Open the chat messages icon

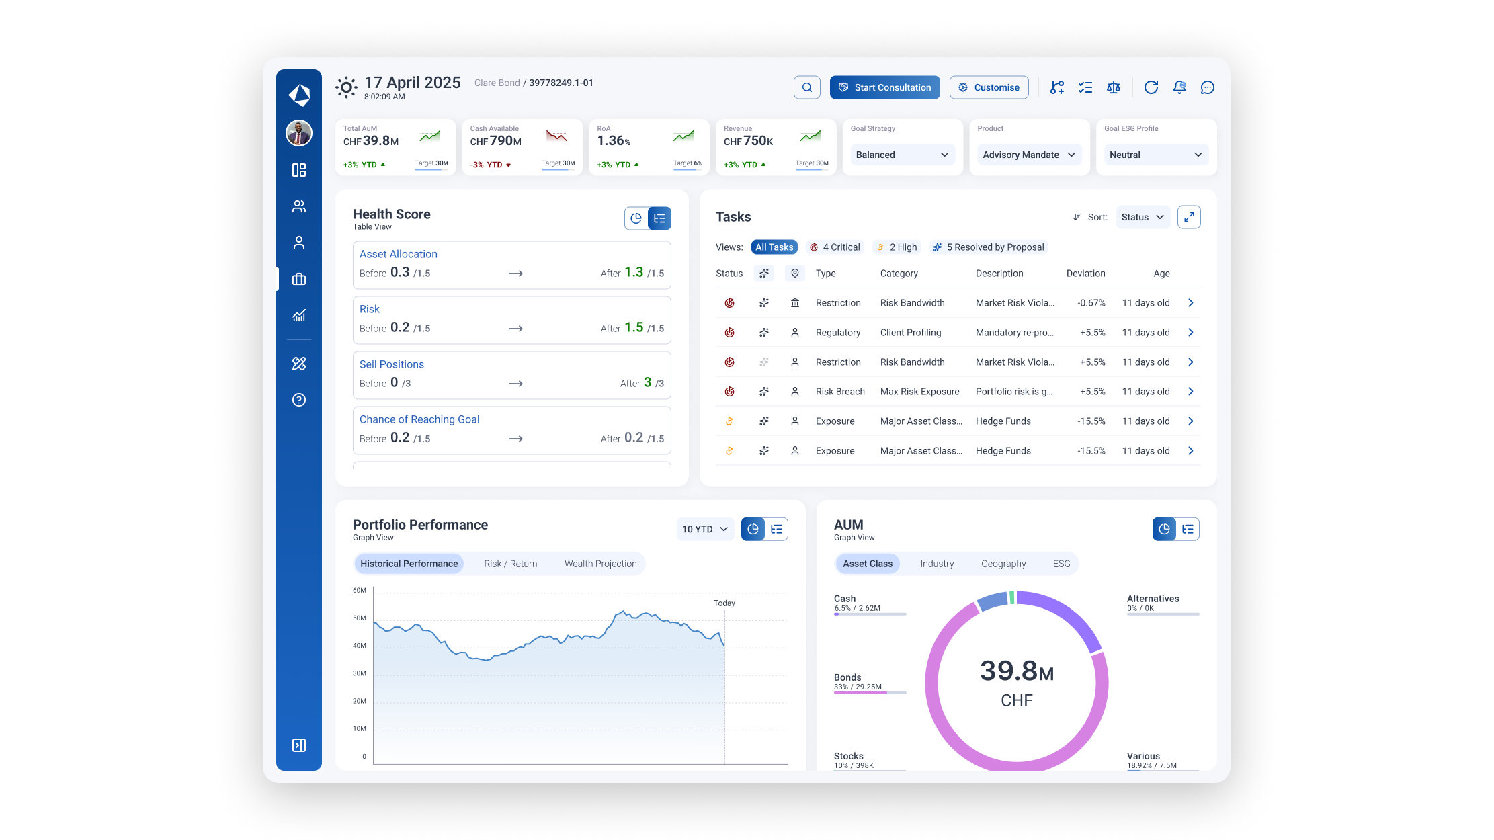click(x=1208, y=87)
